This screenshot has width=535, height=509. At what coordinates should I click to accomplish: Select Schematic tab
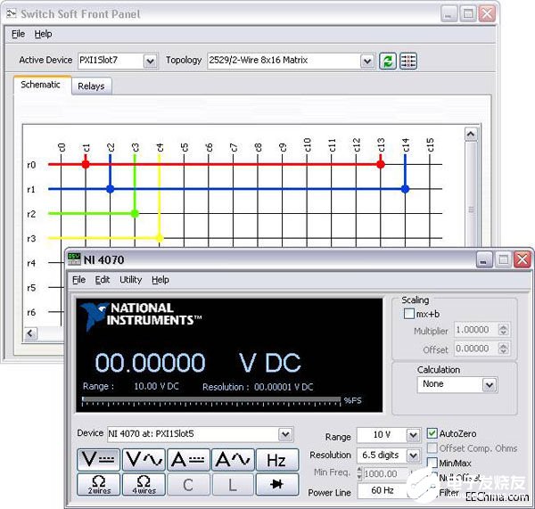tap(41, 85)
